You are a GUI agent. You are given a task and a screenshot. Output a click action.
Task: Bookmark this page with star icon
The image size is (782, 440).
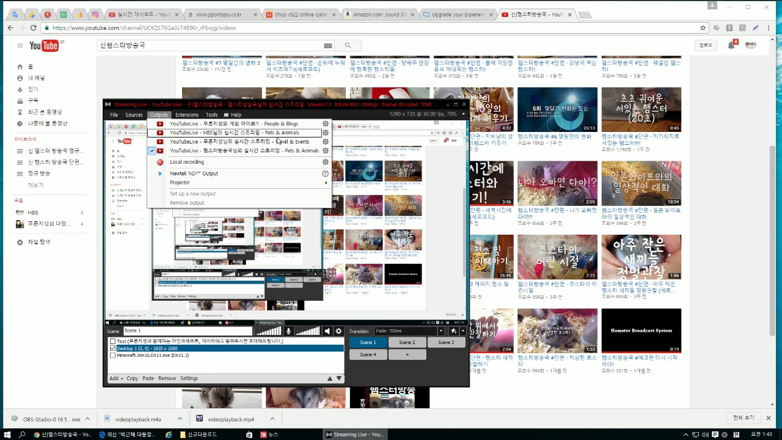click(703, 28)
